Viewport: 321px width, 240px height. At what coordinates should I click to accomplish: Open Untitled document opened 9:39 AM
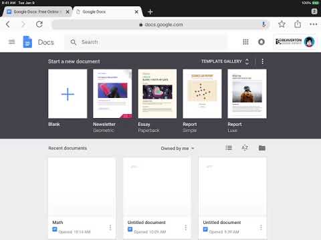pos(233,187)
